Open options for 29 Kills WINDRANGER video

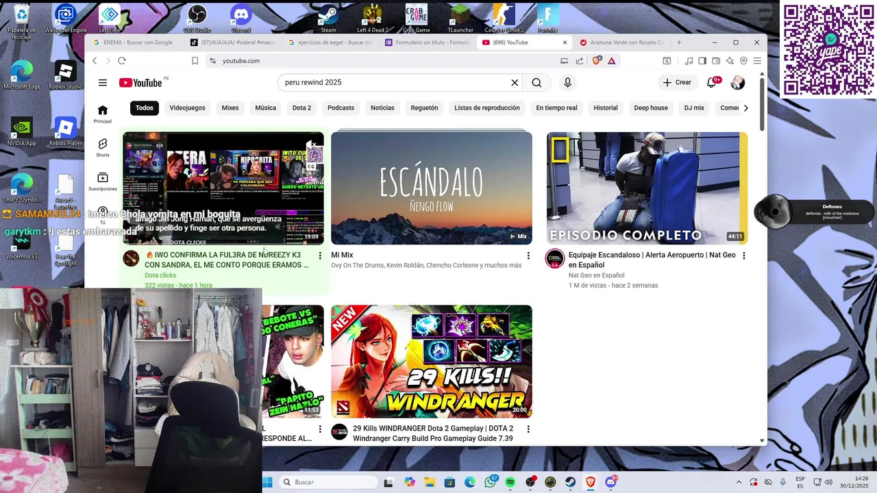528,429
